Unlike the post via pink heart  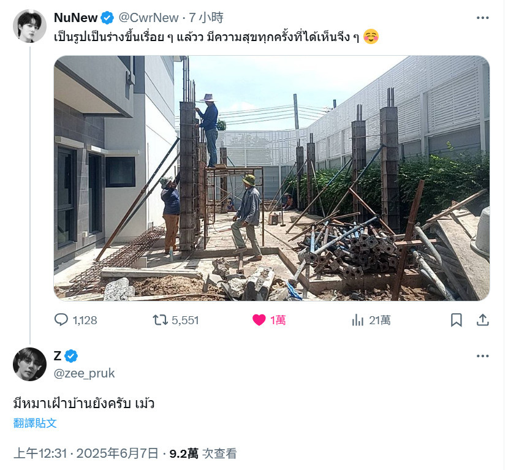tap(259, 320)
